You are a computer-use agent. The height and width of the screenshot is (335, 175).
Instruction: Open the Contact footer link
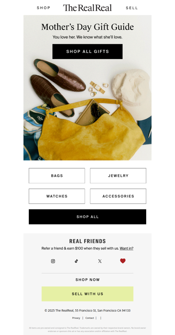click(x=90, y=318)
